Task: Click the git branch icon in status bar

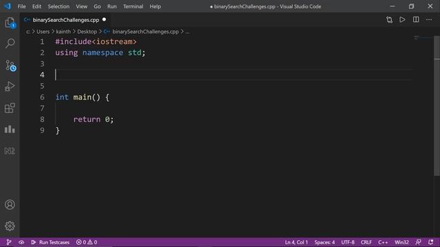Action: pos(9,242)
